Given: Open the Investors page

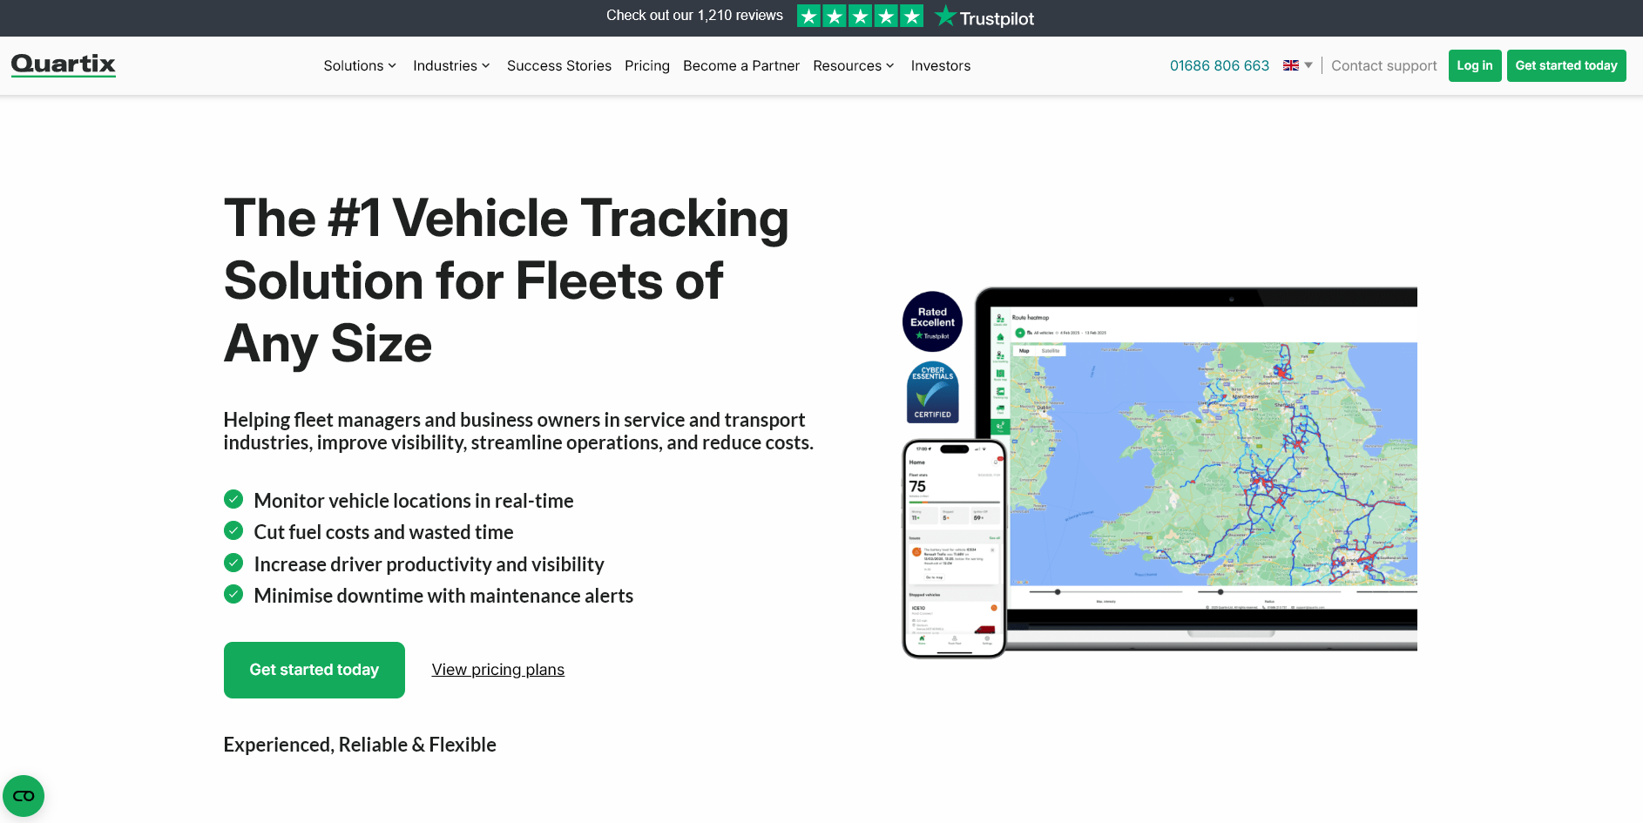Looking at the screenshot, I should (x=941, y=65).
